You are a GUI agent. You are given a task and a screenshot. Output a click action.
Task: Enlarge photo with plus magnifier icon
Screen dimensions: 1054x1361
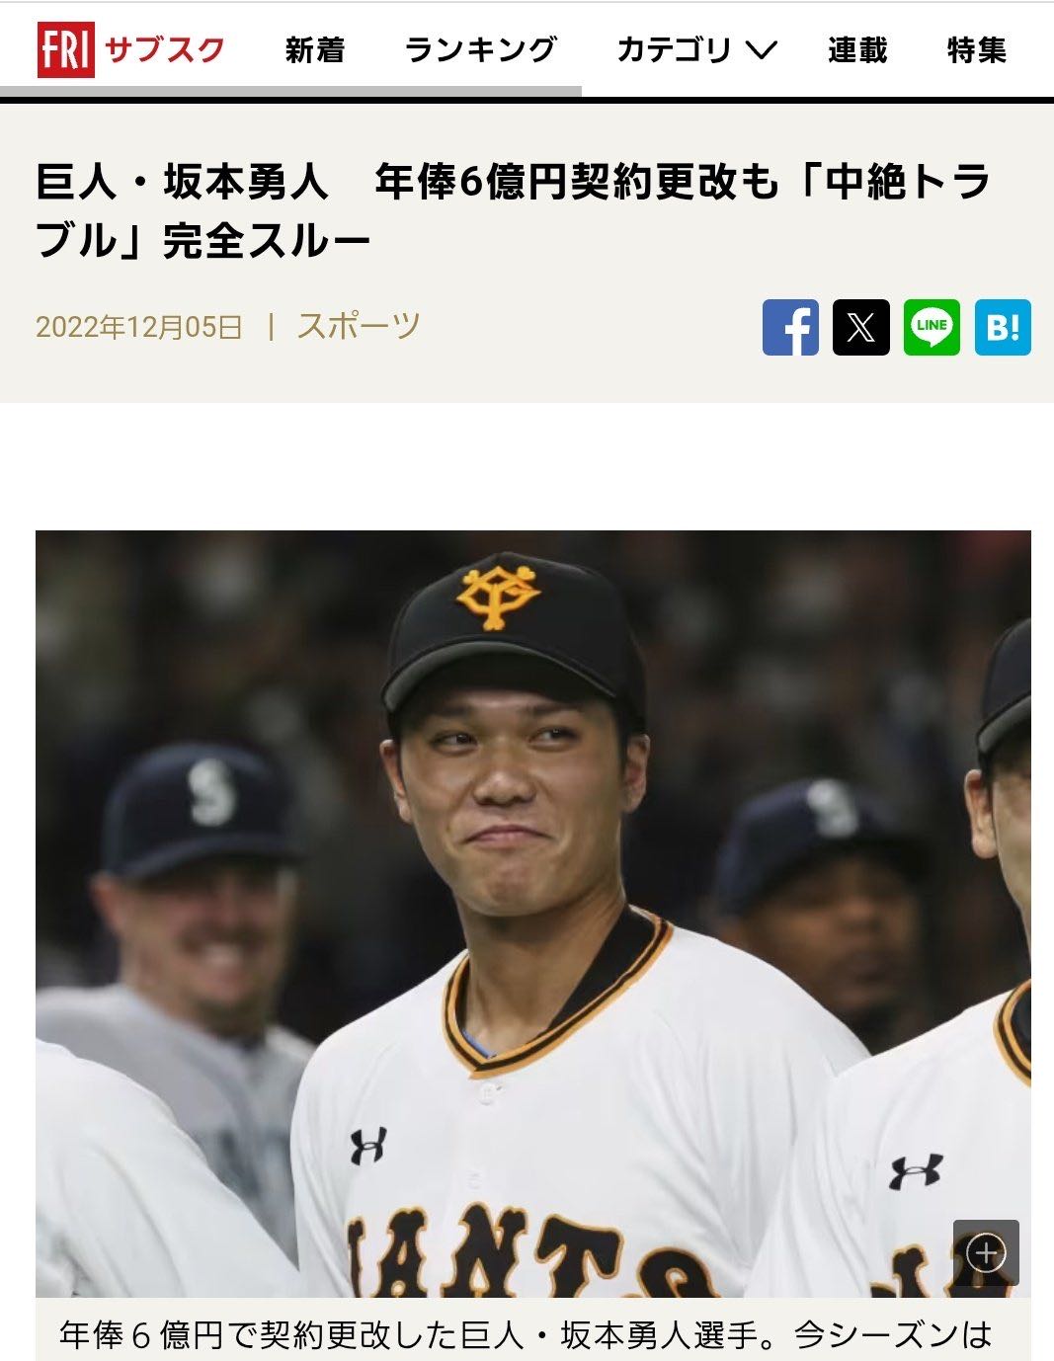(x=986, y=1252)
